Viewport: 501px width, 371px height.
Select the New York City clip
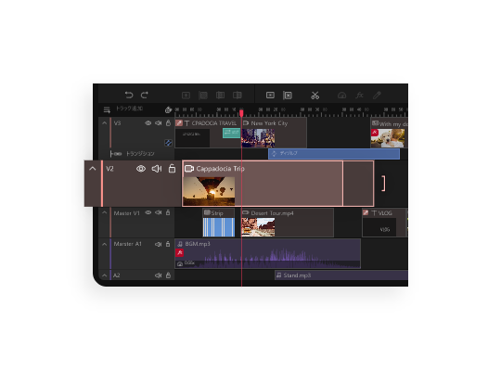[274, 133]
